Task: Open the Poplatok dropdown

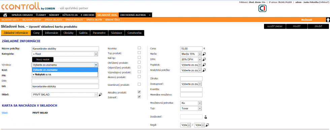Action: point(191,65)
